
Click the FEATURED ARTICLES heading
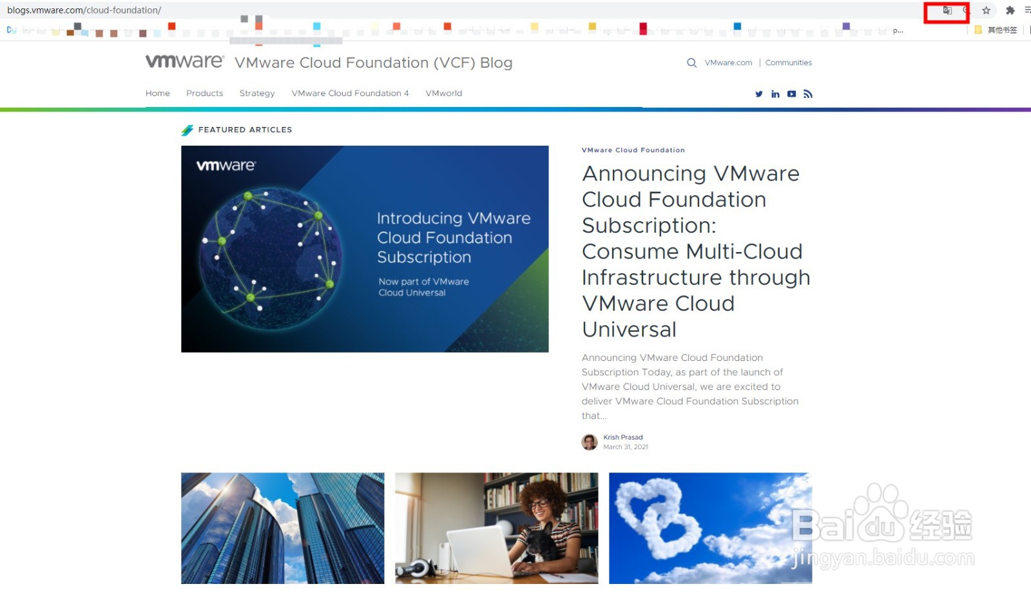pyautogui.click(x=245, y=130)
